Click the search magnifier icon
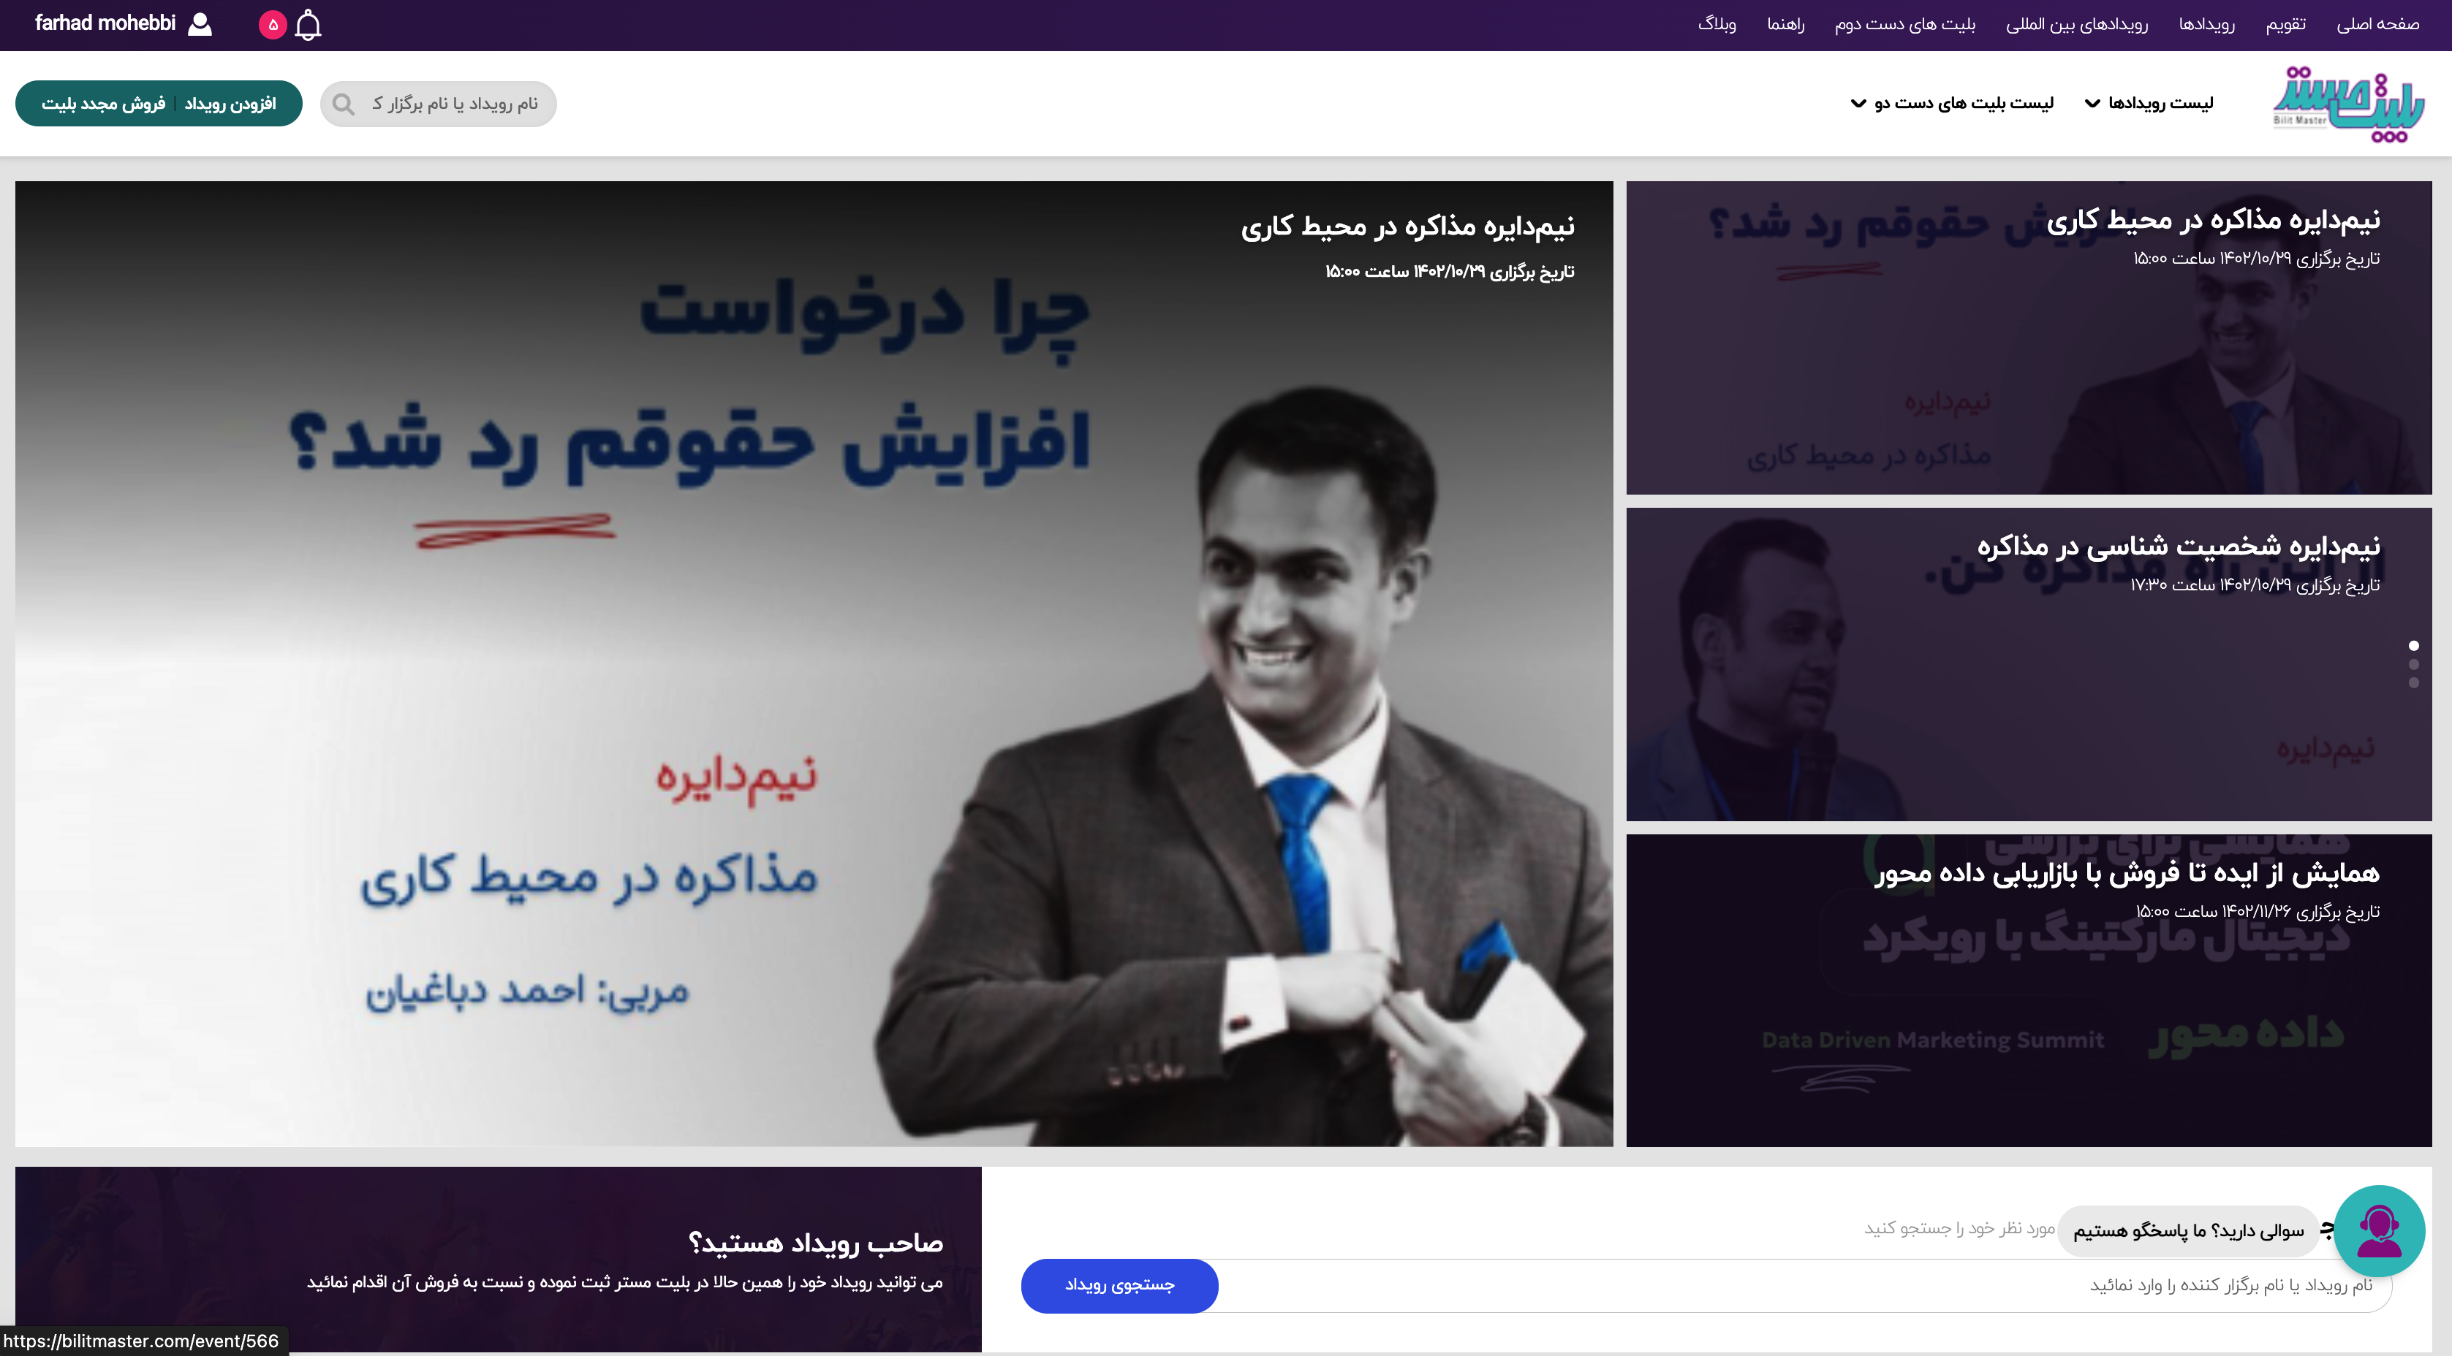The height and width of the screenshot is (1356, 2452). pos(344,104)
